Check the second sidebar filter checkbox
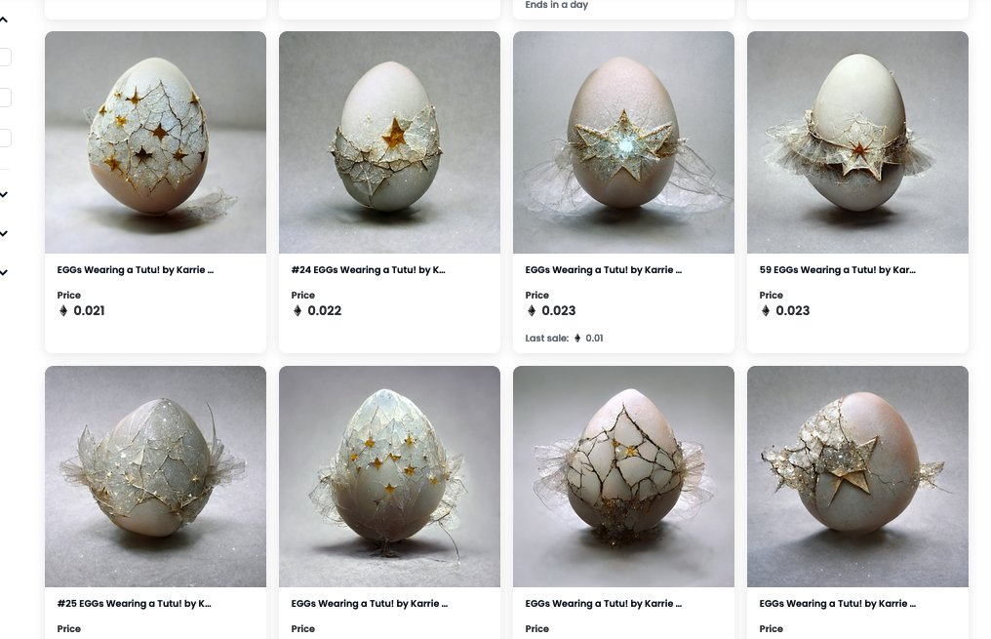Image resolution: width=991 pixels, height=639 pixels. click(x=5, y=97)
